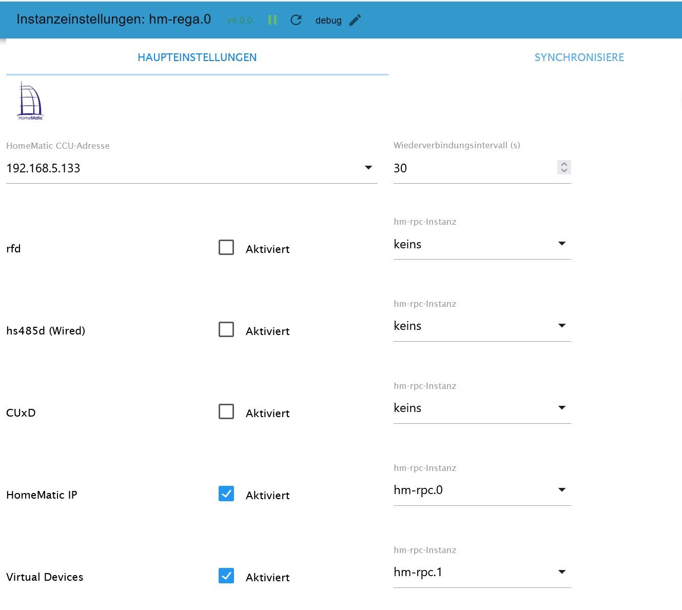The image size is (682, 610).
Task: Enable the rfd Aktiviert checkbox
Action: 226,247
